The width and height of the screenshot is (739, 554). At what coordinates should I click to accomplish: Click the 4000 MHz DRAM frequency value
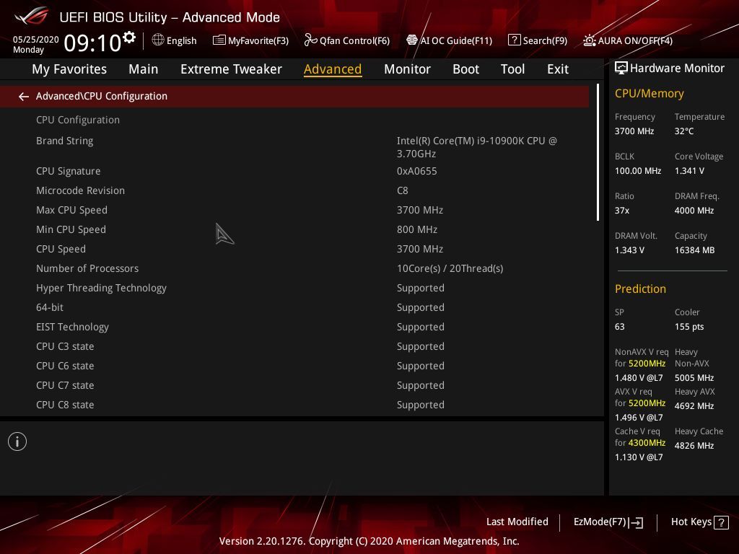[x=694, y=211]
